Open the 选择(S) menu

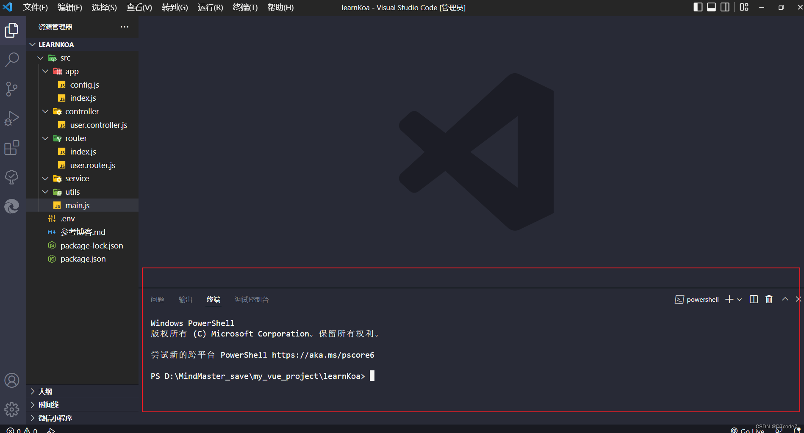click(x=104, y=7)
